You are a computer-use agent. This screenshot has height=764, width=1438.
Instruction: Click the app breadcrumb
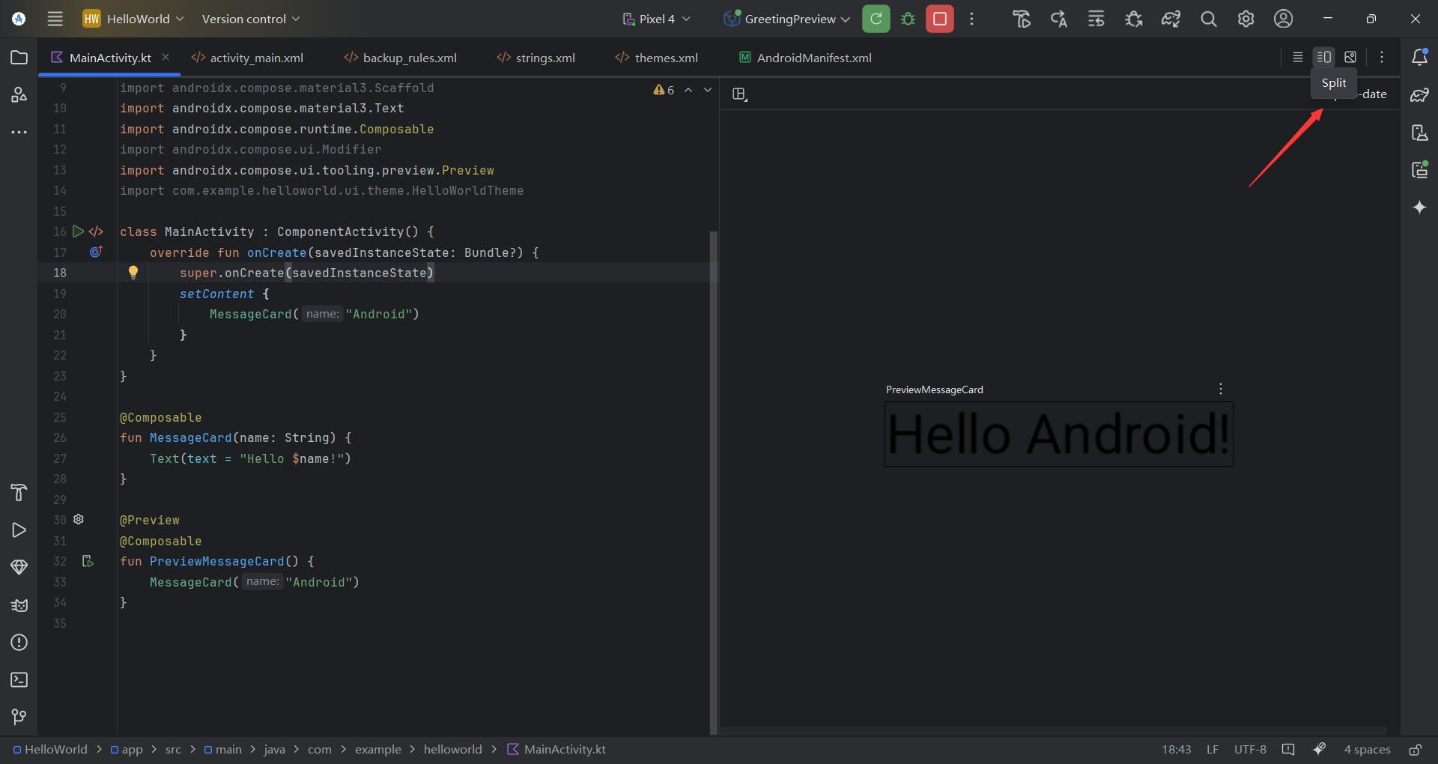(x=127, y=749)
